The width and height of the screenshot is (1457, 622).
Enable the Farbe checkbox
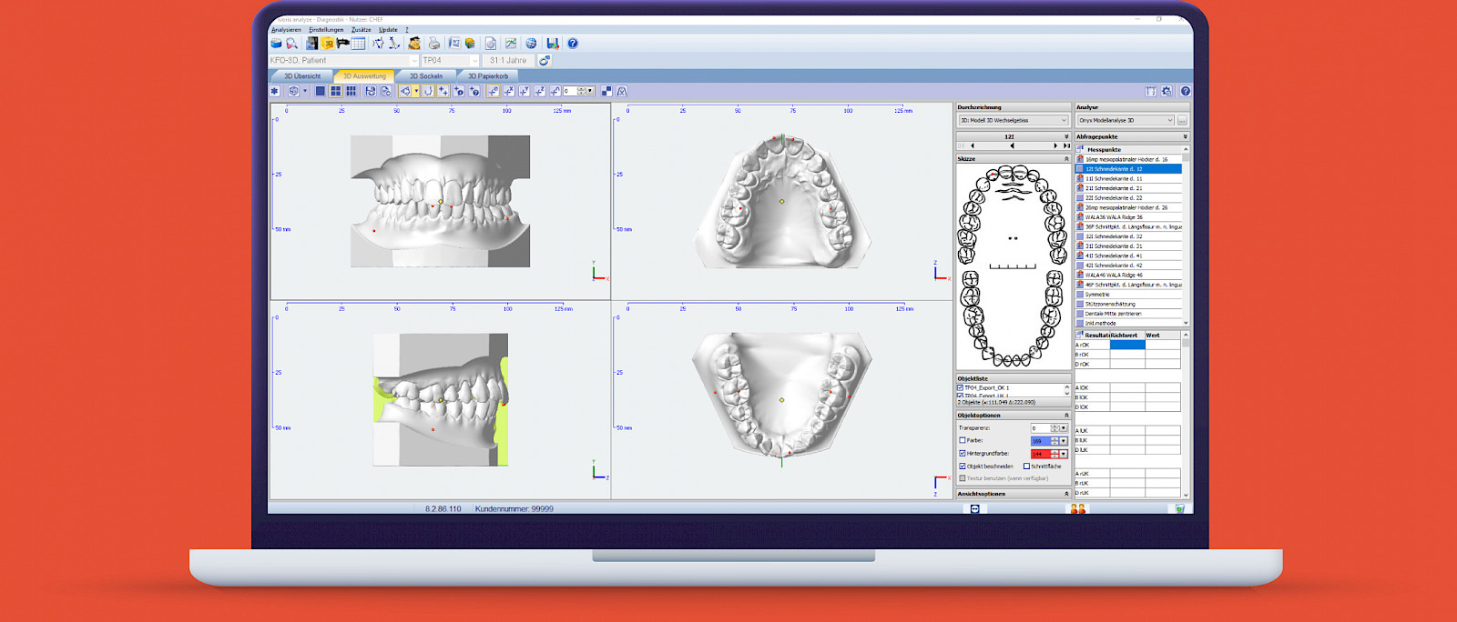pos(962,440)
